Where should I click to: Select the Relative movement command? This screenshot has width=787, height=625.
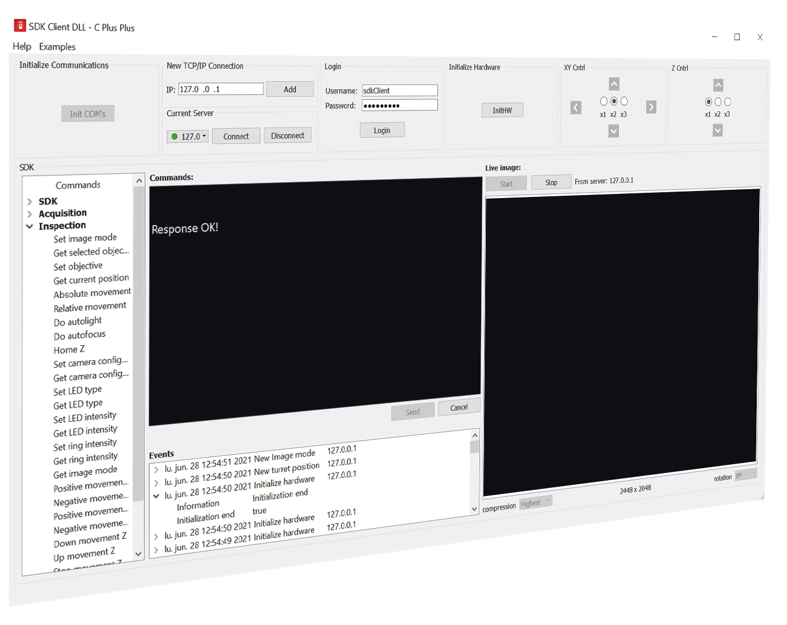click(90, 307)
